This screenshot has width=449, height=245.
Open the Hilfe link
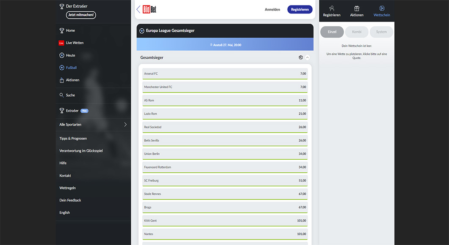[63, 163]
